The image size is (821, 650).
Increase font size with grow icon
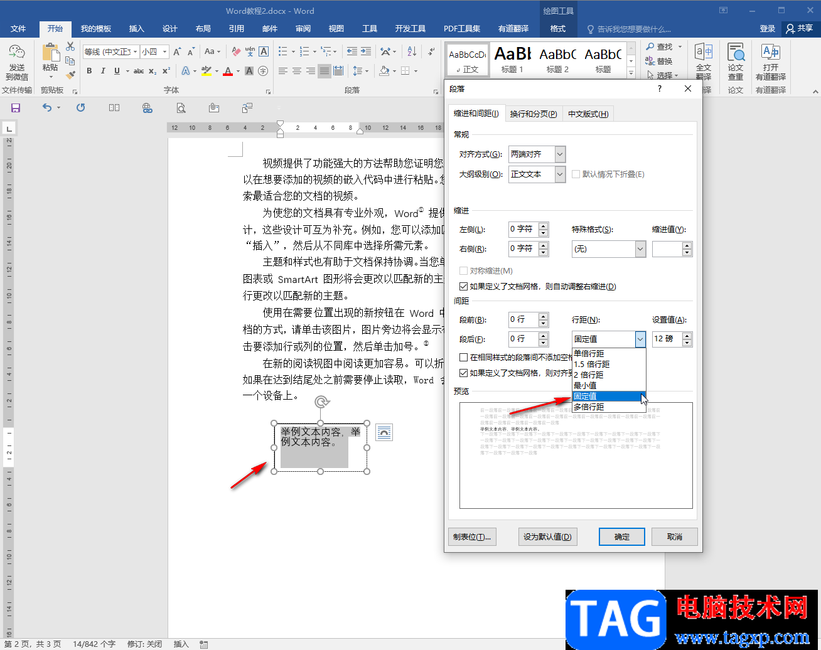(177, 51)
